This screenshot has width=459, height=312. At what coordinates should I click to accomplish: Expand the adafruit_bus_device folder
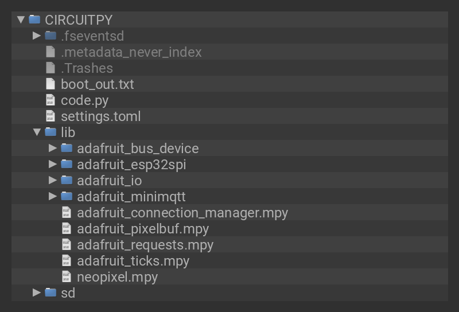pyautogui.click(x=53, y=148)
